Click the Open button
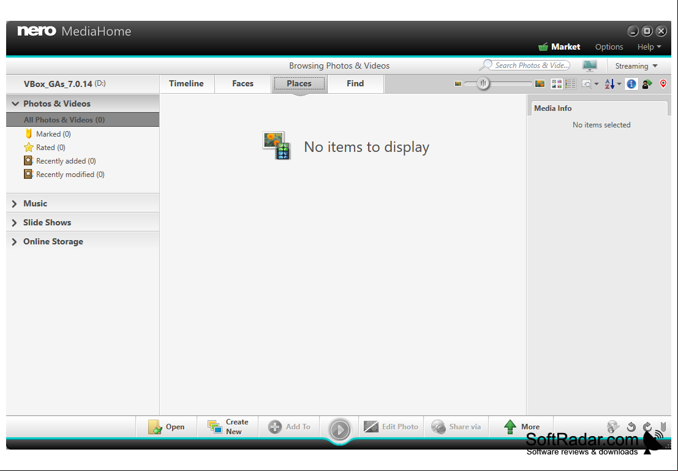This screenshot has width=678, height=471. 167,427
